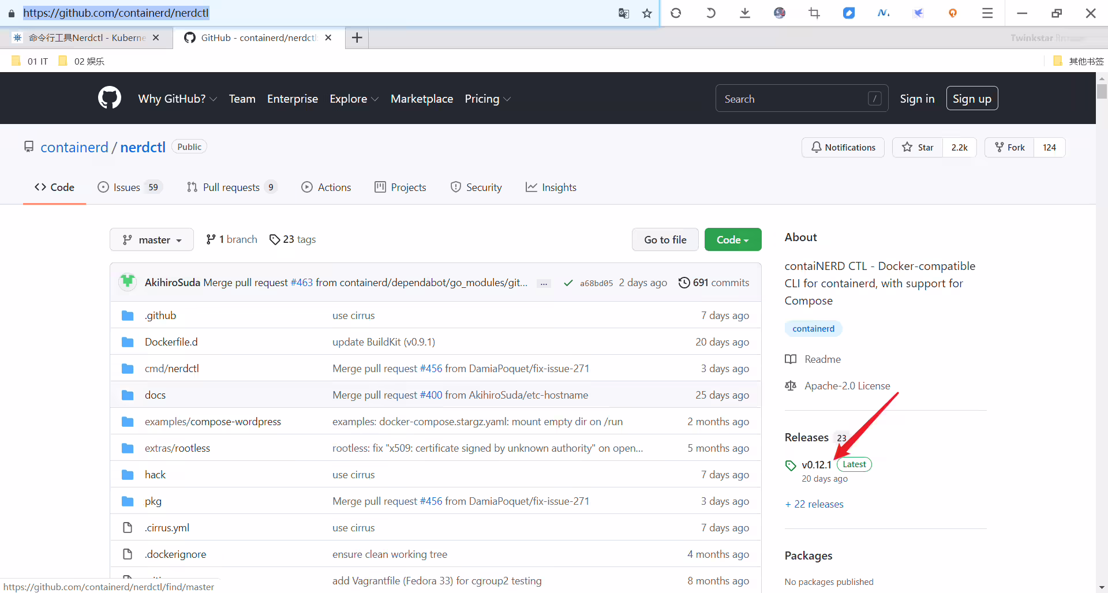
Task: Open the containerd owner link
Action: coord(74,147)
